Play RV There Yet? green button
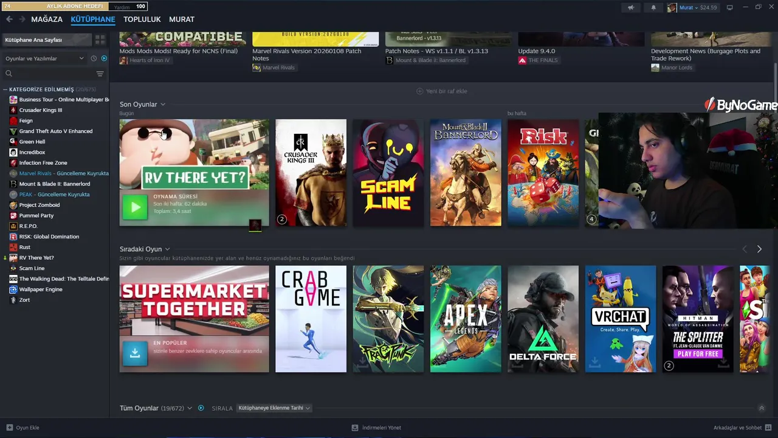Screen dimensions: 778x438 (135, 207)
